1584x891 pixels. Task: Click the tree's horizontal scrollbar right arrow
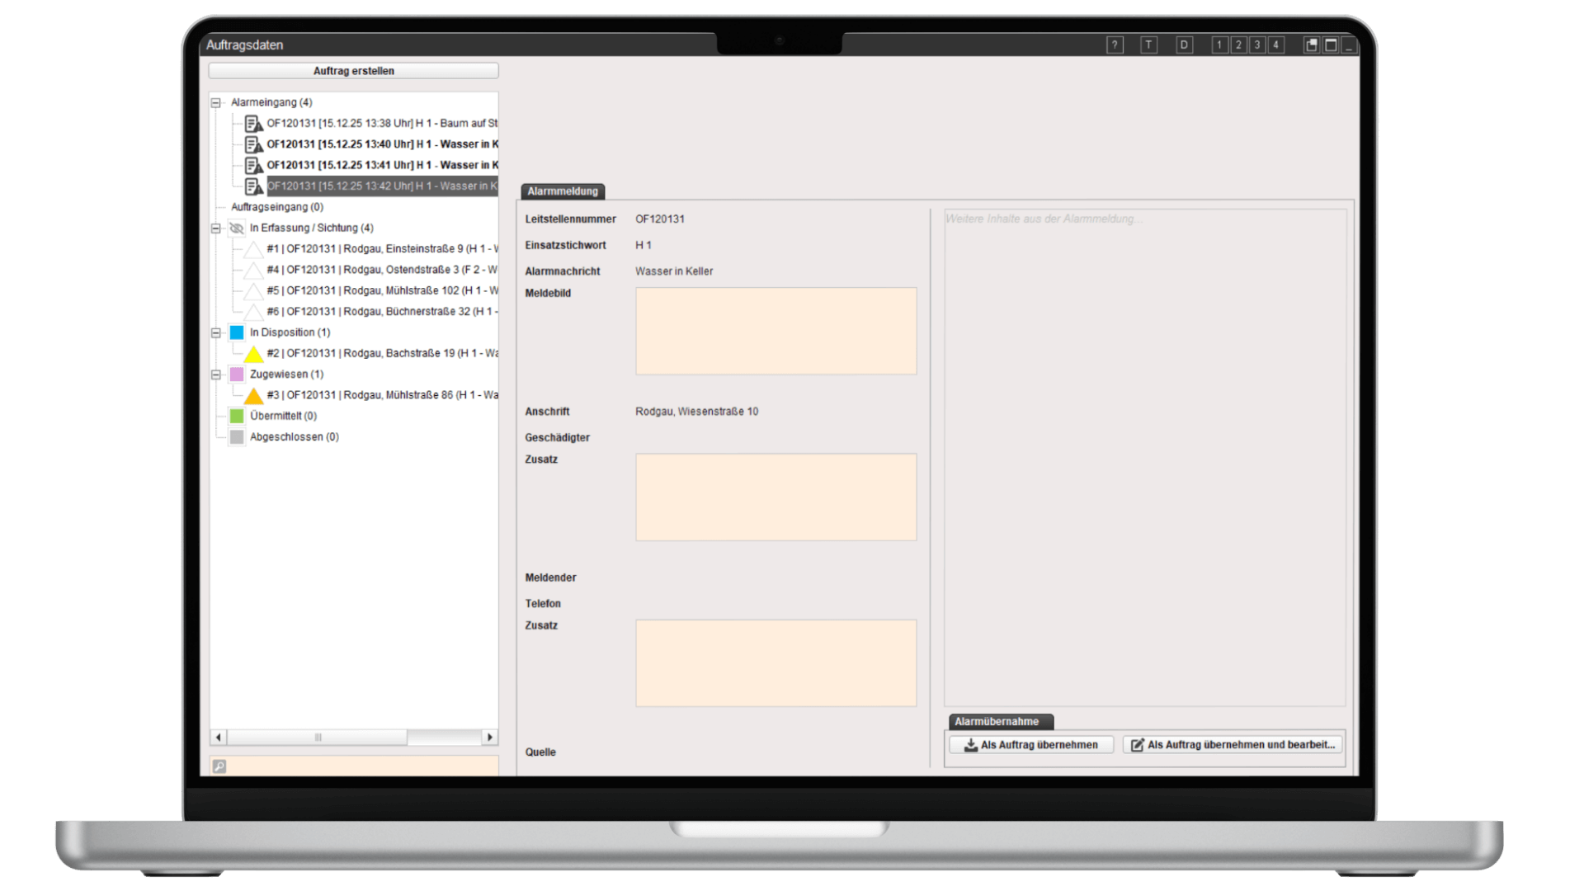[x=490, y=738]
